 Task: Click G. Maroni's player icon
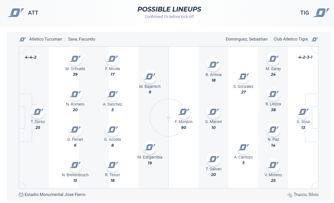coord(213,112)
